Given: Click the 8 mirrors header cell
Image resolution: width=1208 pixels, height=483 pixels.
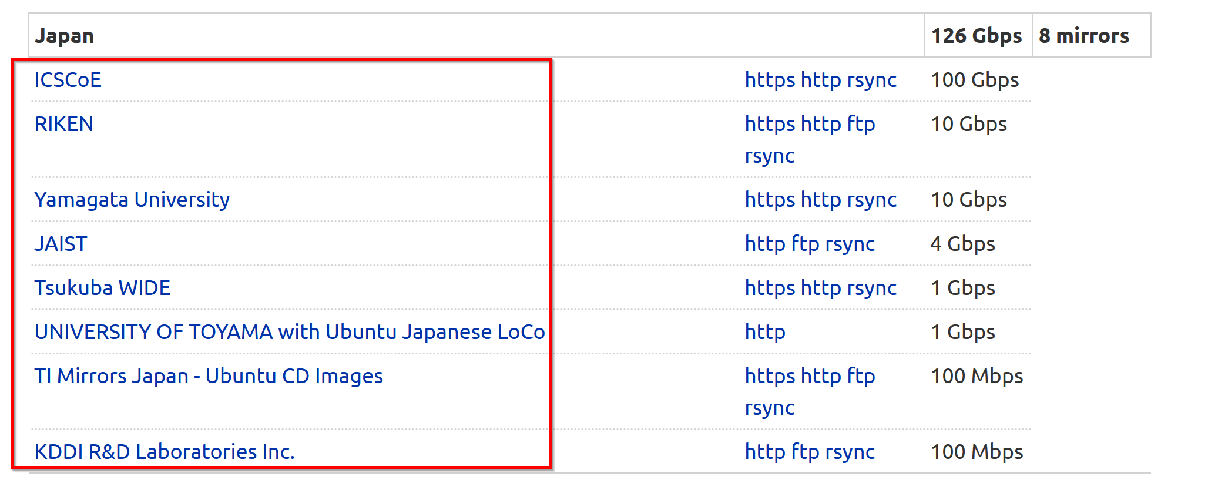Looking at the screenshot, I should pos(1091,36).
